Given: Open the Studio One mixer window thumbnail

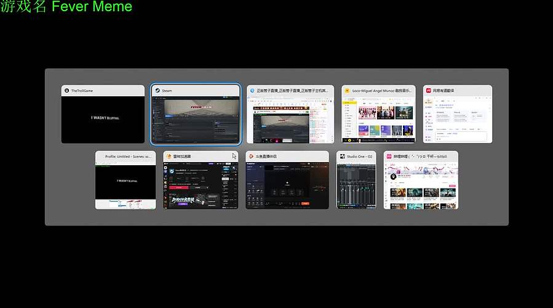Looking at the screenshot, I should [356, 185].
